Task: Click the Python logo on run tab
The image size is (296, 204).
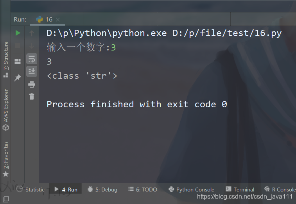Action: coord(39,19)
